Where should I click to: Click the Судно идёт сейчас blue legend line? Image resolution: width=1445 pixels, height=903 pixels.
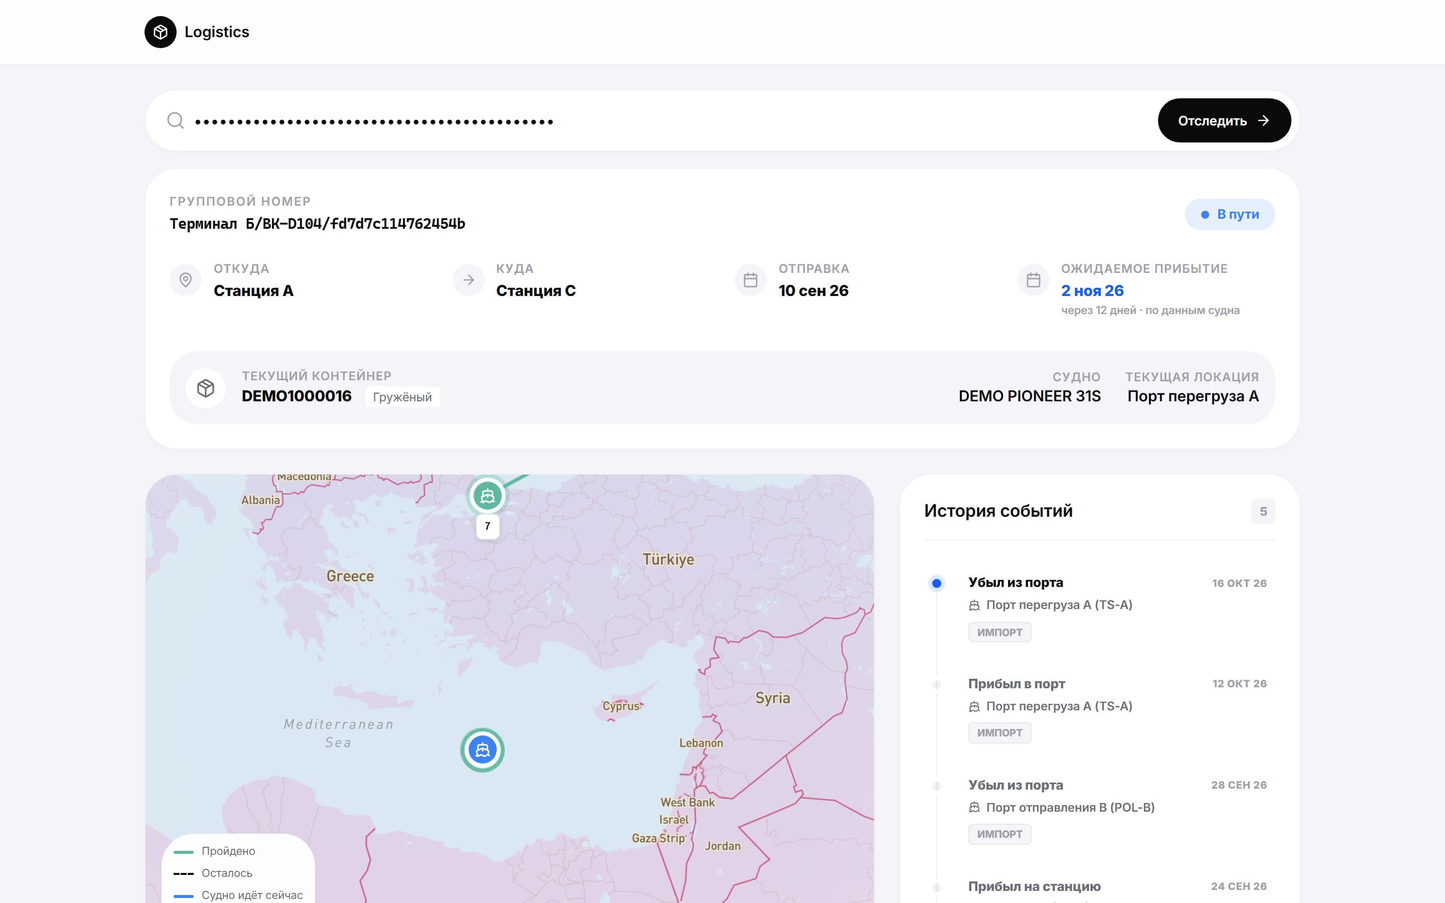click(x=183, y=896)
